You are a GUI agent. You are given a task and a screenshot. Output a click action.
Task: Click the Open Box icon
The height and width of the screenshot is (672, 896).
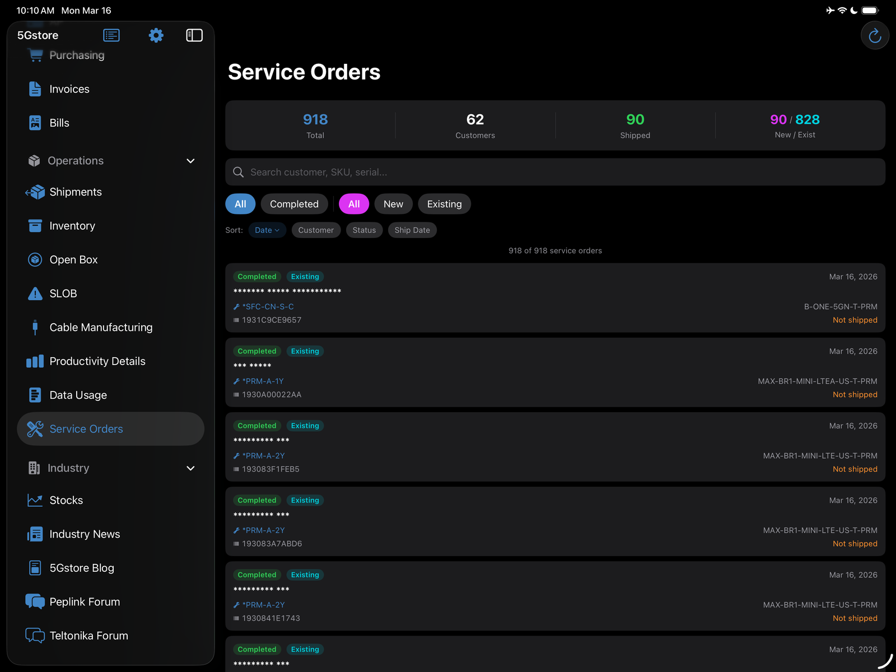click(35, 259)
